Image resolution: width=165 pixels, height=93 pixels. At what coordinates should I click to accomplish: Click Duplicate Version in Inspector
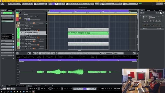click(x=7, y=36)
